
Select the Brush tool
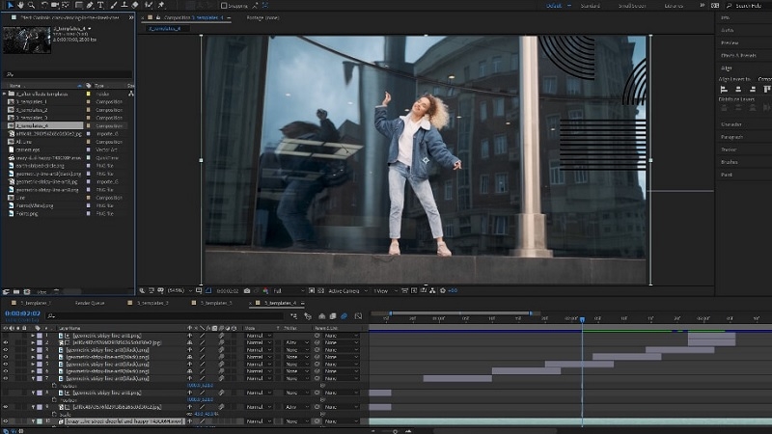click(114, 5)
